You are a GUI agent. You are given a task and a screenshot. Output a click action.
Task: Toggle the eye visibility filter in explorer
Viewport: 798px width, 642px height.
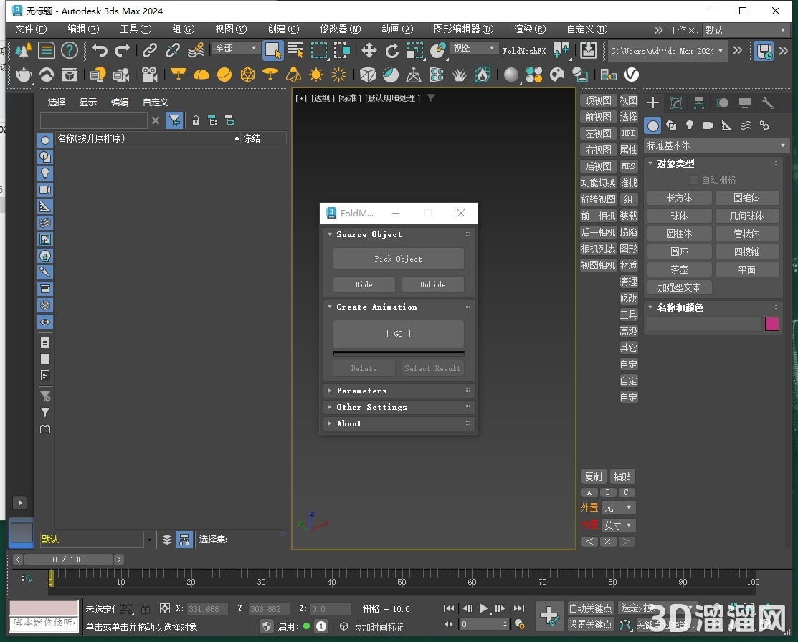45,322
